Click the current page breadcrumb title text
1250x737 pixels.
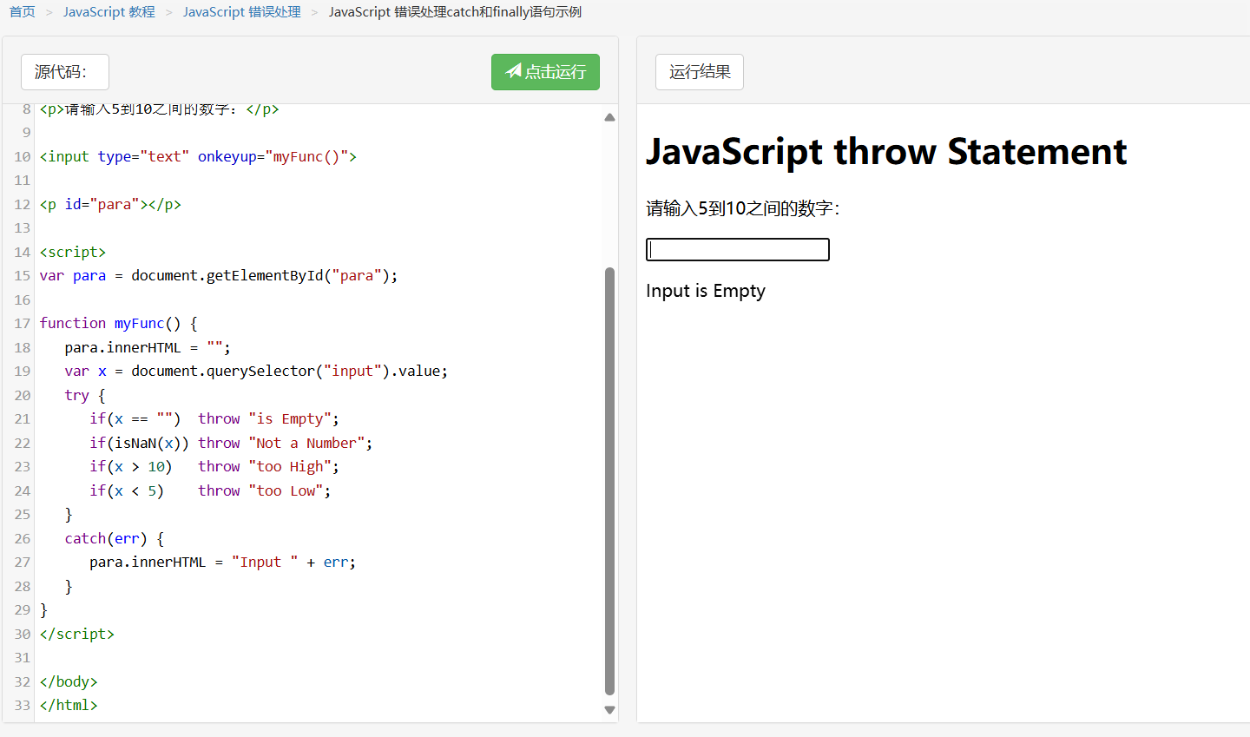(455, 12)
